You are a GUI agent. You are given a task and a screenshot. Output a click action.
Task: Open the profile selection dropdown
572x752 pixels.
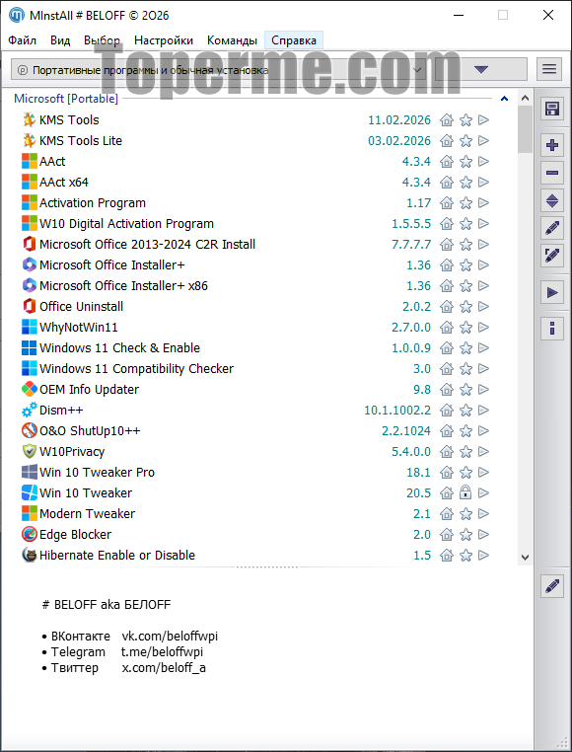pos(219,70)
